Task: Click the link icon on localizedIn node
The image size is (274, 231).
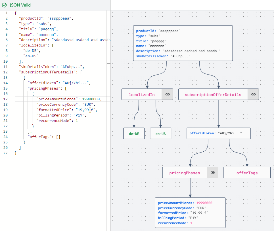Action: pyautogui.click(x=168, y=94)
